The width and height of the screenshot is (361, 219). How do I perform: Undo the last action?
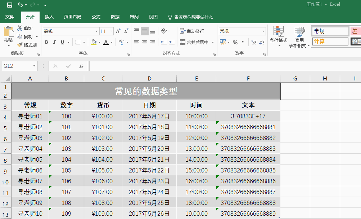pos(20,5)
